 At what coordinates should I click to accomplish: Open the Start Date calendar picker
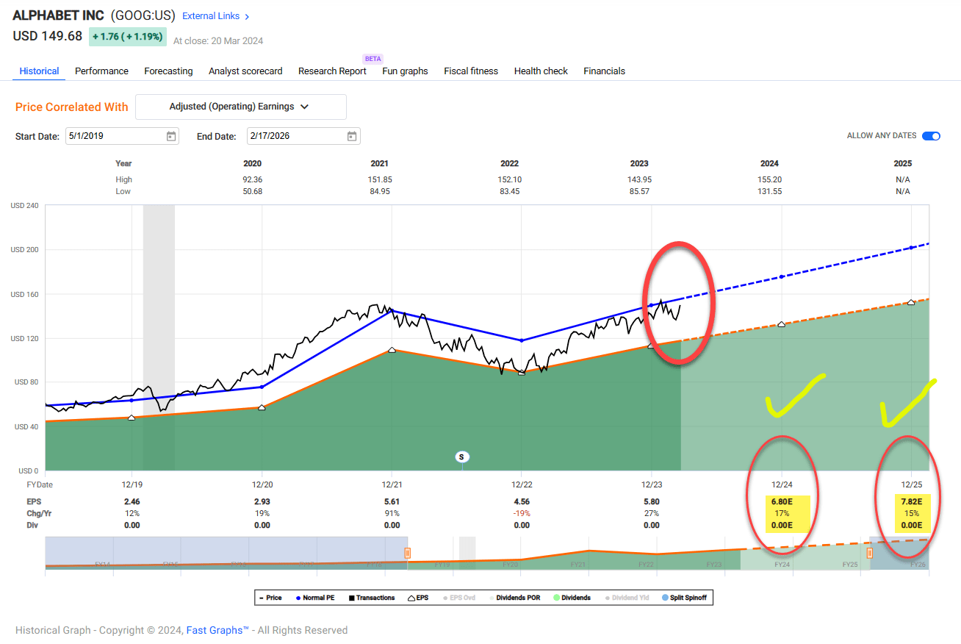click(170, 136)
